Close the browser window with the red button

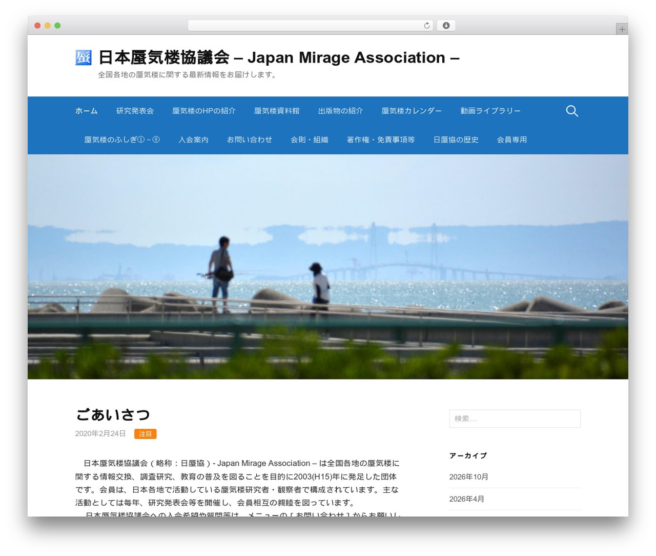37,26
